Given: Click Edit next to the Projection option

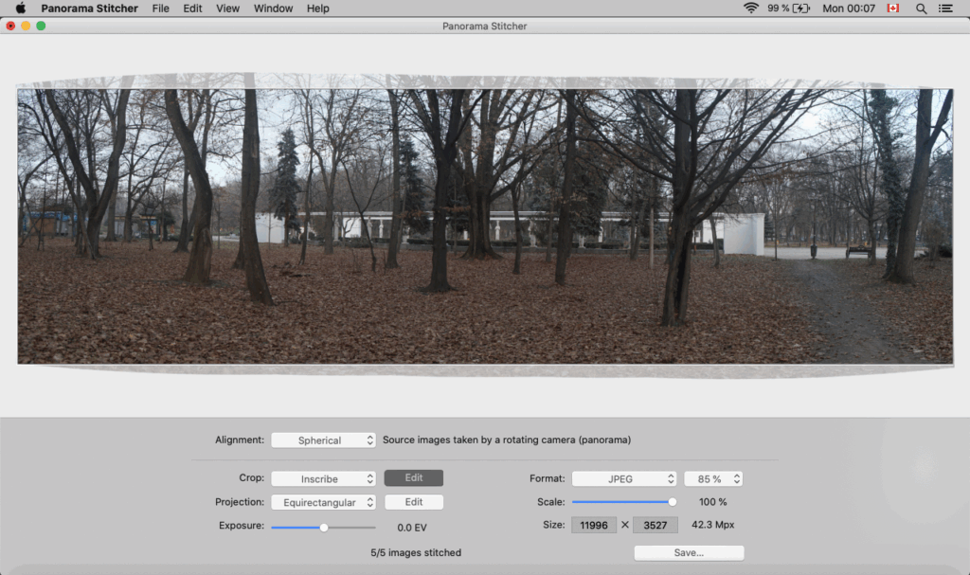Looking at the screenshot, I should pyautogui.click(x=413, y=502).
